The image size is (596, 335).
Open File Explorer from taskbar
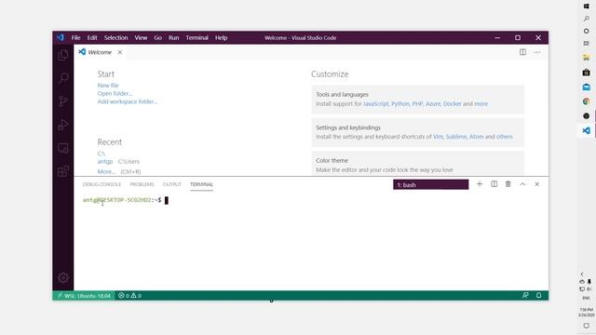pyautogui.click(x=586, y=58)
